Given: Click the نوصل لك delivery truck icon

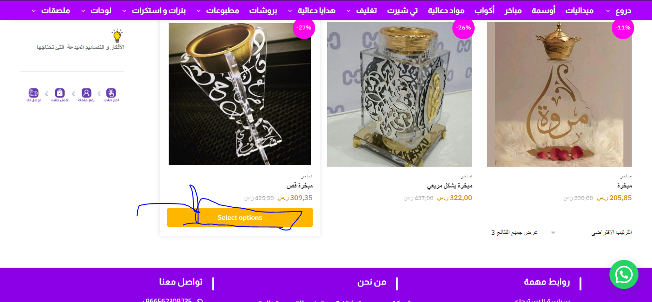Looking at the screenshot, I should click(33, 93).
